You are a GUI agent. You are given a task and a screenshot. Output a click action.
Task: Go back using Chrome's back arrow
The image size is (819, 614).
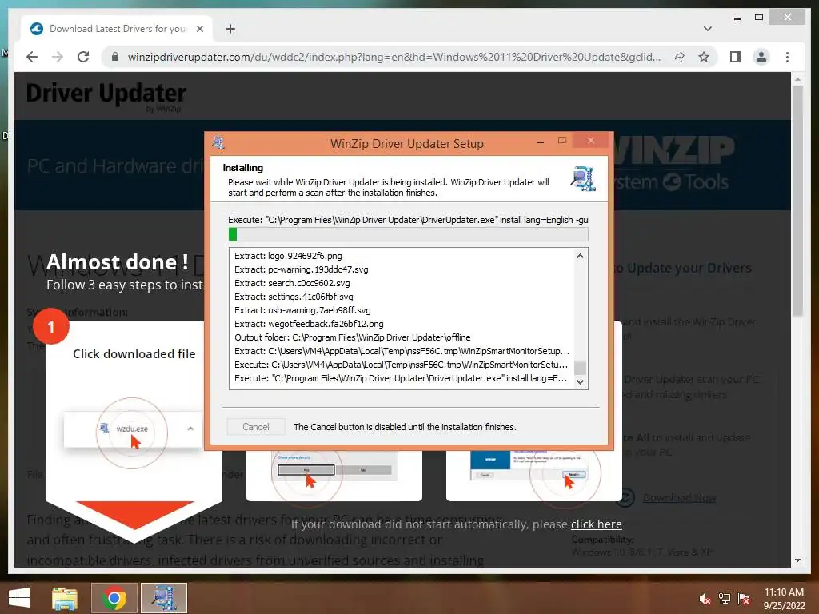pyautogui.click(x=32, y=57)
